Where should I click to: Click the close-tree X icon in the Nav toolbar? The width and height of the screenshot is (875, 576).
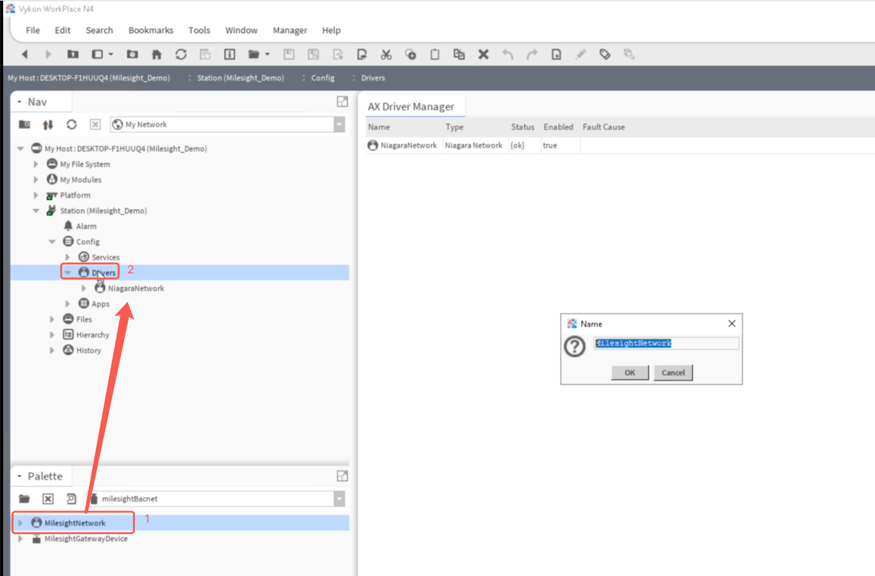coord(95,125)
